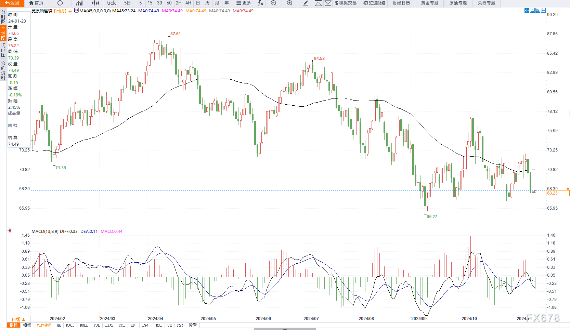Toggle the orange circle next to 日线 title
570x330 pixels.
pos(70,11)
